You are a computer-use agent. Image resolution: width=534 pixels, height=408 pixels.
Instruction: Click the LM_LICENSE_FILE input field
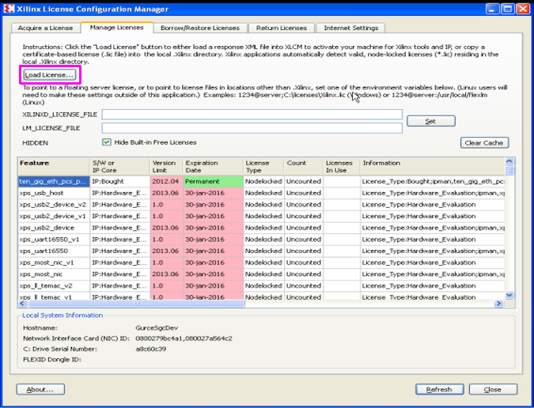(x=252, y=128)
